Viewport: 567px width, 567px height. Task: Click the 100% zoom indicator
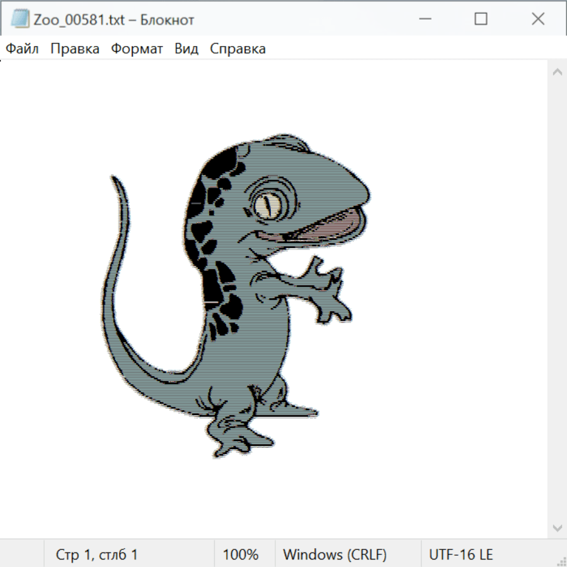(241, 554)
